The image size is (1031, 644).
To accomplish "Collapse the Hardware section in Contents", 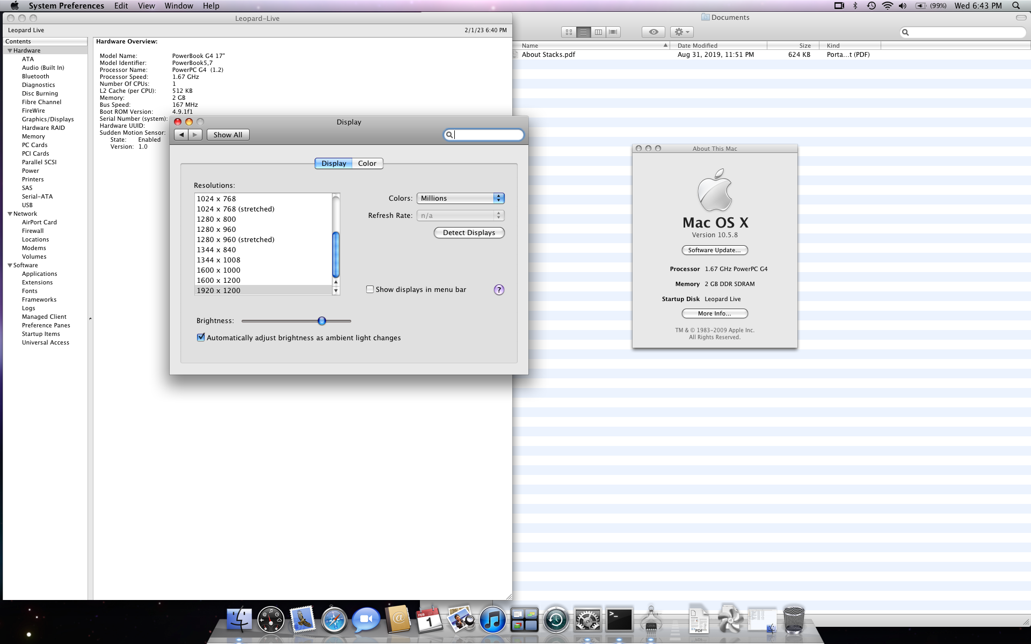I will (10, 50).
